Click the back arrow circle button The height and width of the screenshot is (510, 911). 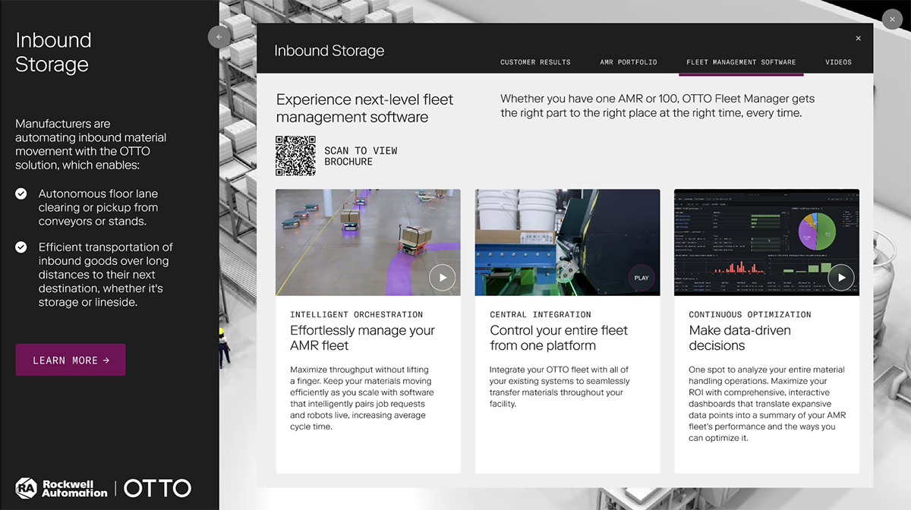click(219, 36)
